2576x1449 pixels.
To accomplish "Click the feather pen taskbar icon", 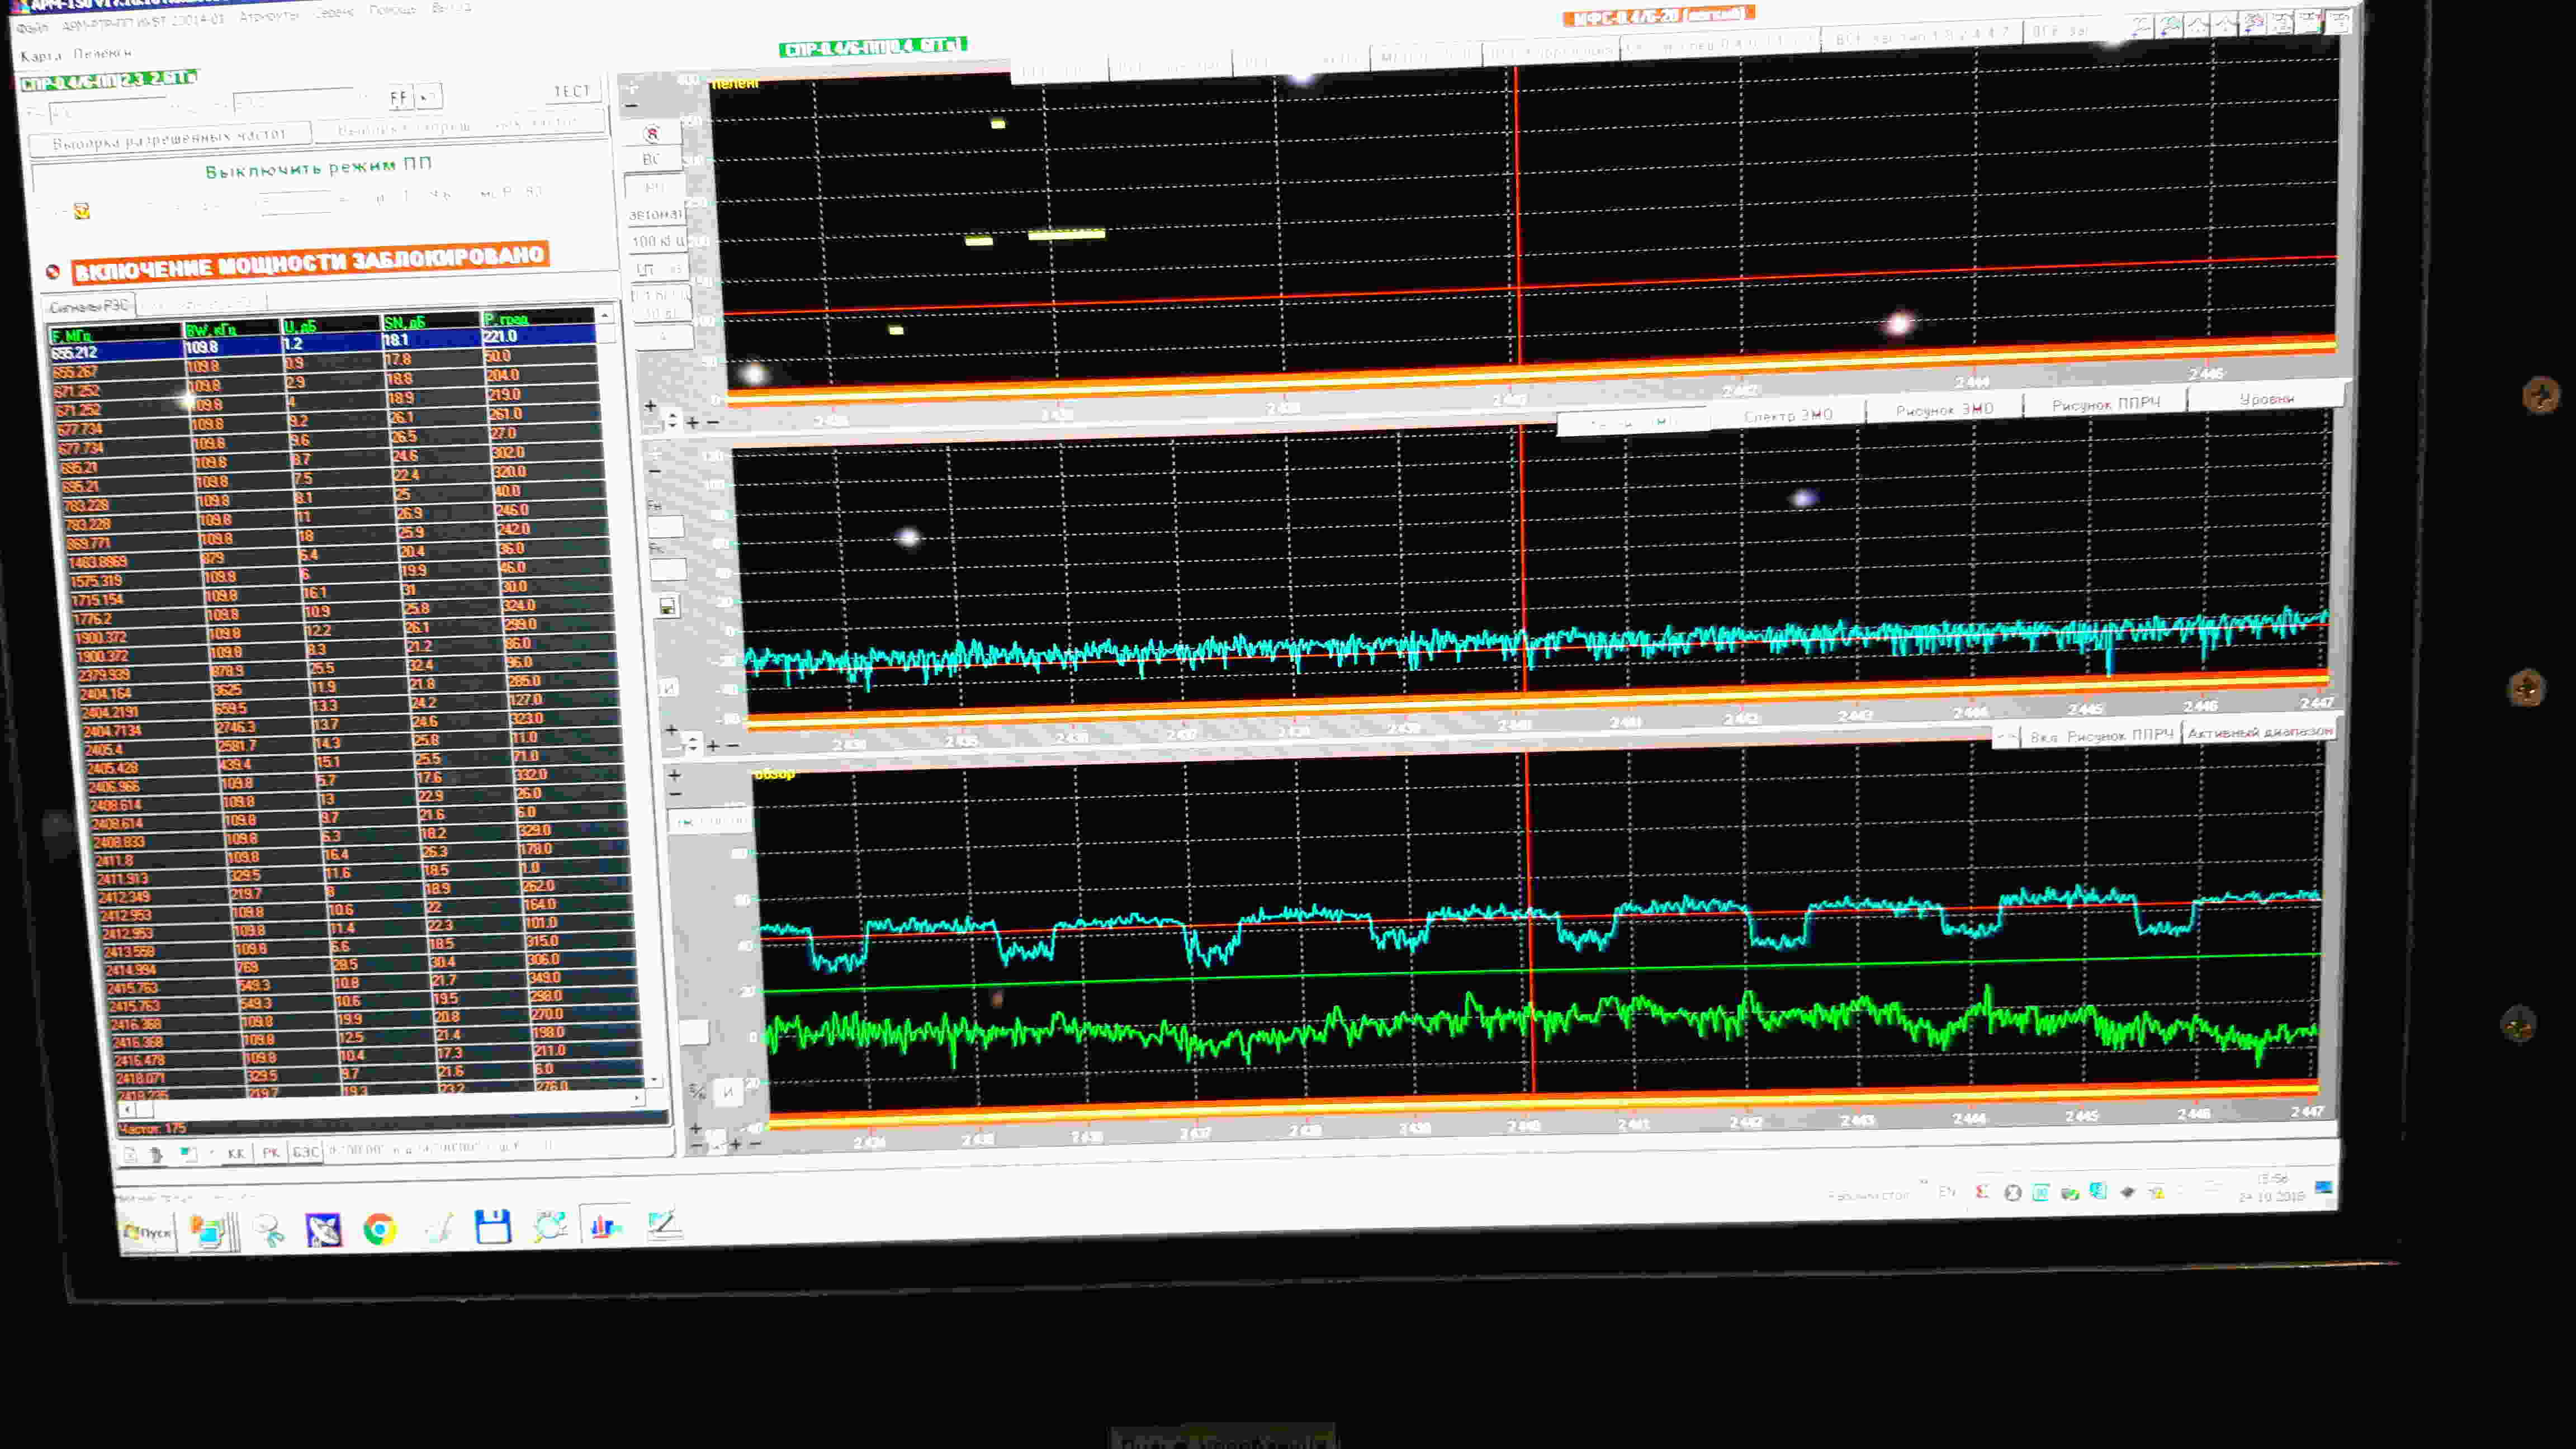I will pos(438,1228).
